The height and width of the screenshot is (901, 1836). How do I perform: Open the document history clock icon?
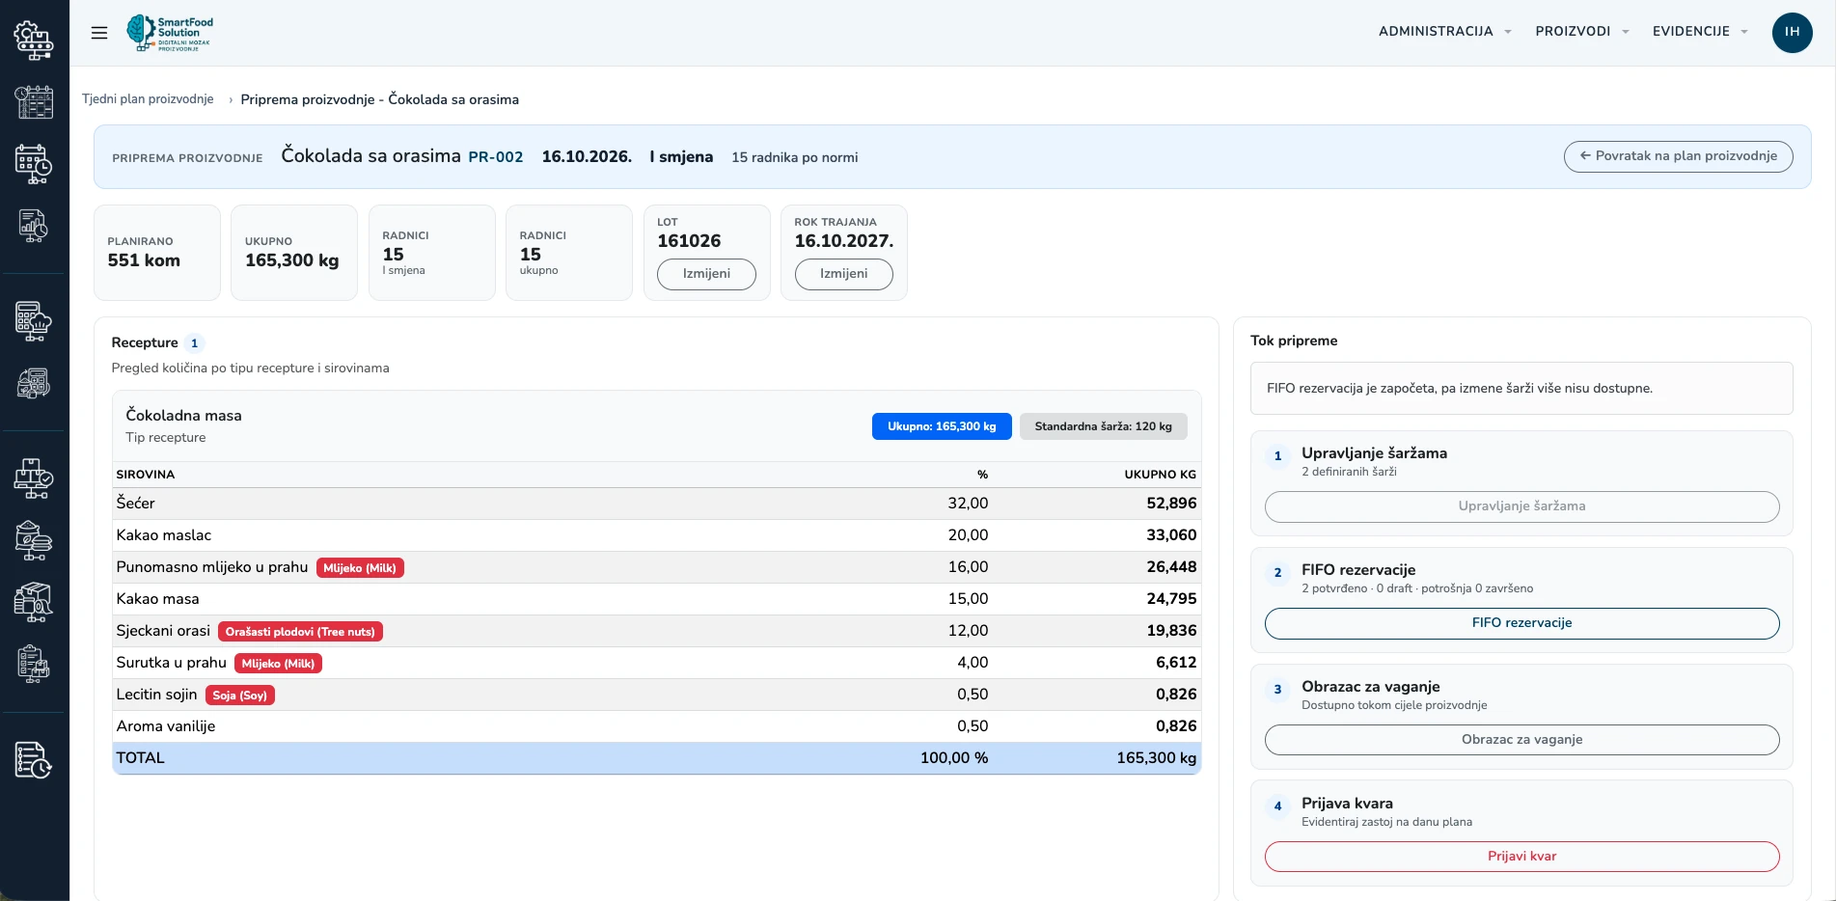pos(34,760)
